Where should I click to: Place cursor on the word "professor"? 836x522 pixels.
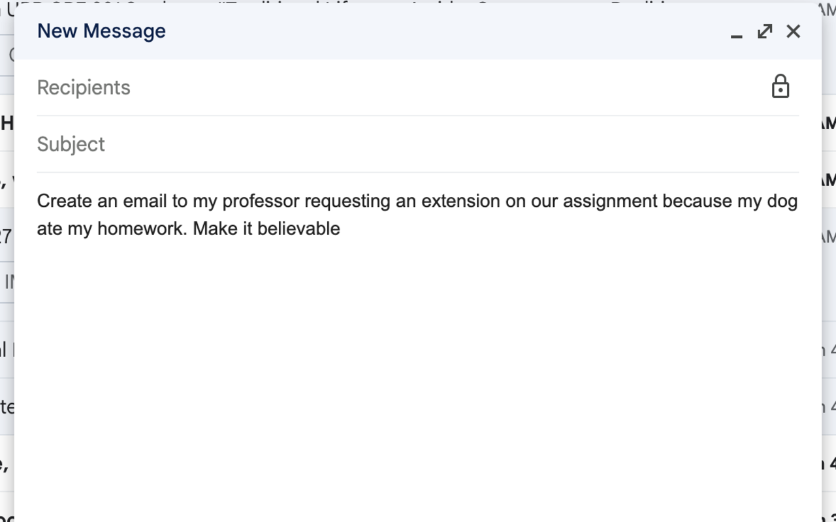click(x=261, y=201)
